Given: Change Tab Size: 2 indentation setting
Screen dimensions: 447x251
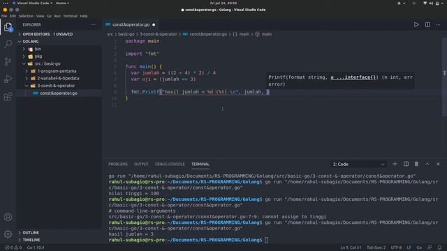Looking at the screenshot, I should tap(376, 248).
